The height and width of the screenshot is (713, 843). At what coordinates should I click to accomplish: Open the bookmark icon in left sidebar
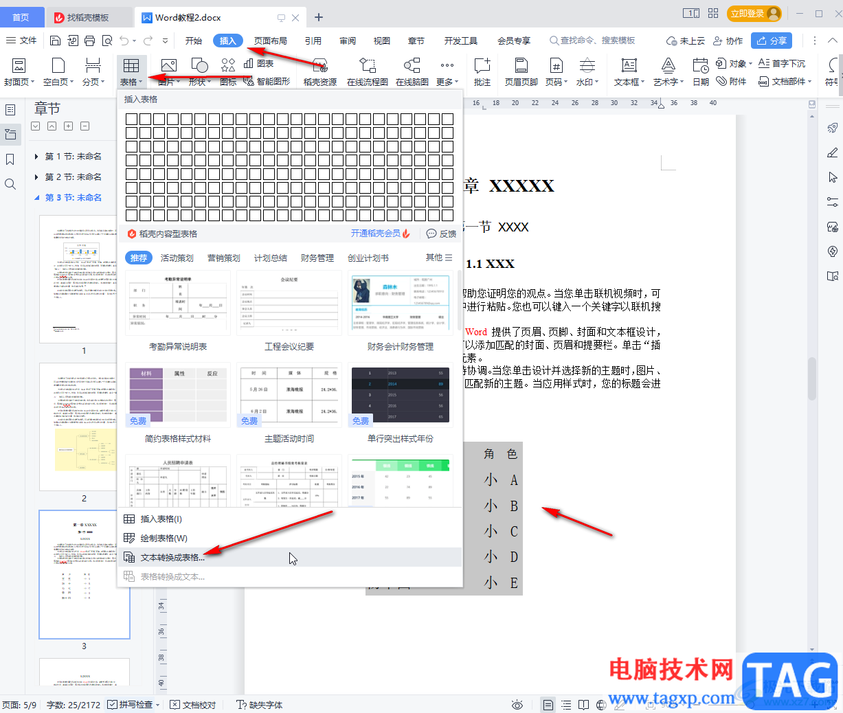(x=10, y=159)
